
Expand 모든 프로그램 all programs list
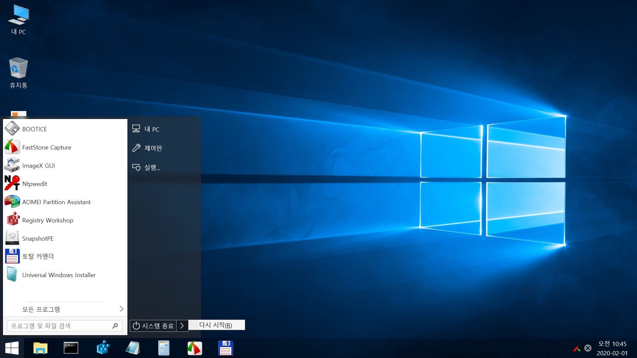coord(65,309)
